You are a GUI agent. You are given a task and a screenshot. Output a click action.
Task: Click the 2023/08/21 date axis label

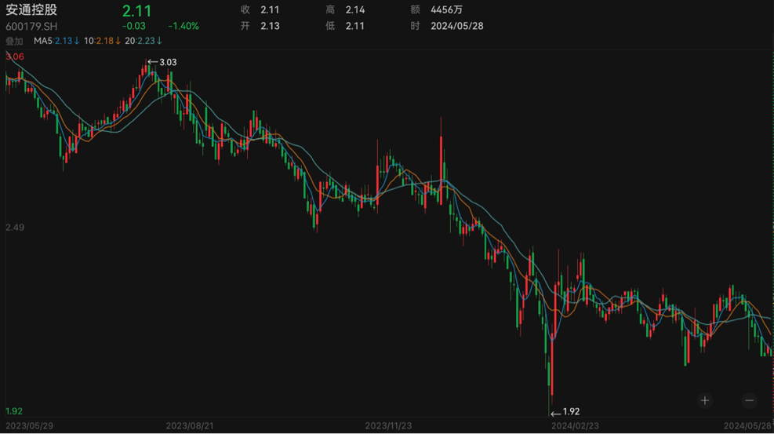[190, 425]
